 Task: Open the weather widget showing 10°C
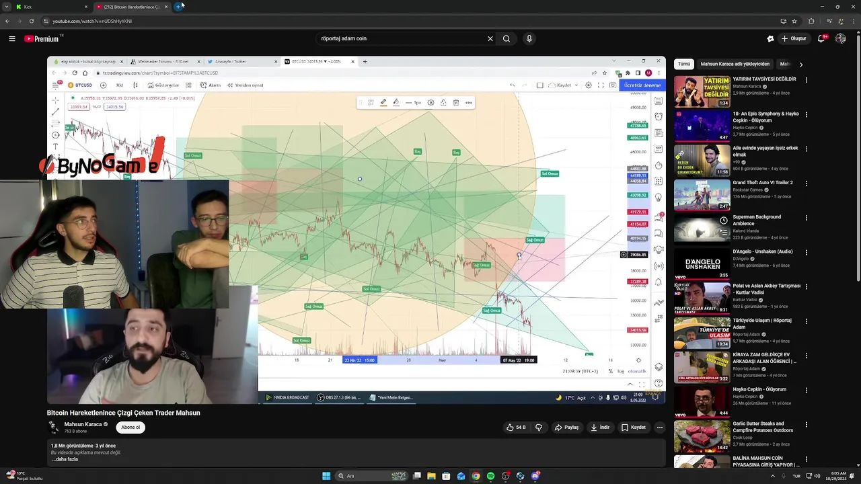coord(24,476)
